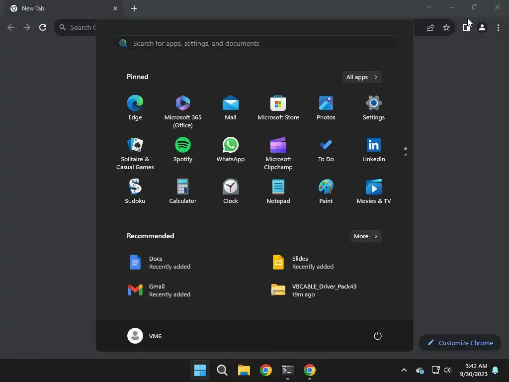Viewport: 509px width, 382px height.
Task: Open the Clock app
Action: coord(231,192)
